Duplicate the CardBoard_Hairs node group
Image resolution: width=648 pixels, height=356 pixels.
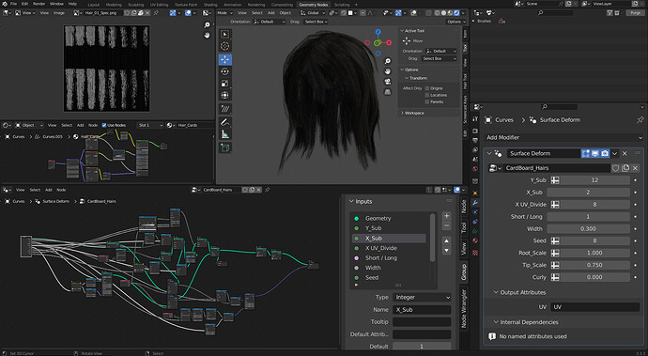coord(625,168)
